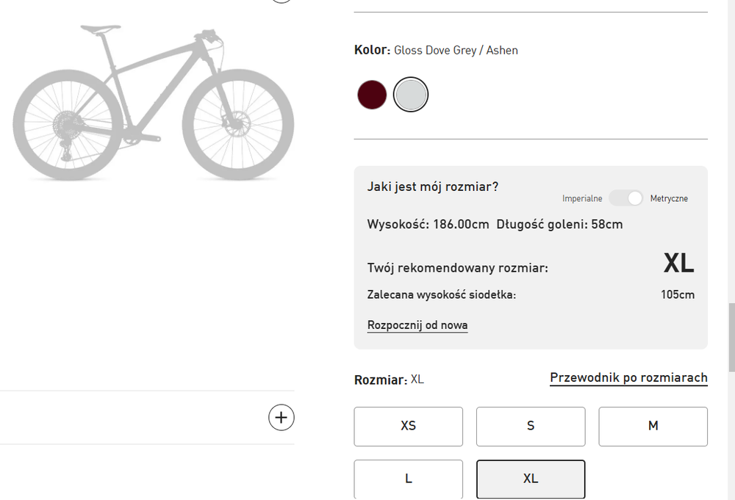The image size is (735, 500).
Task: Click the large recommended XL size text
Action: [678, 264]
